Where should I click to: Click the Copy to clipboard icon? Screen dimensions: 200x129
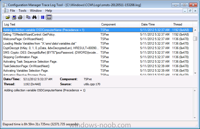coord(28,17)
